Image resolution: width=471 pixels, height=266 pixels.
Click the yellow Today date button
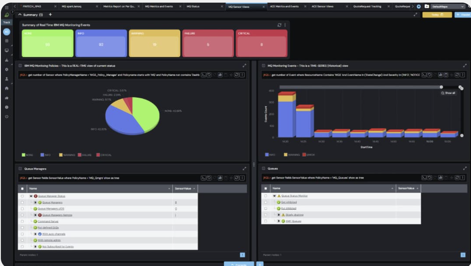(437, 15)
